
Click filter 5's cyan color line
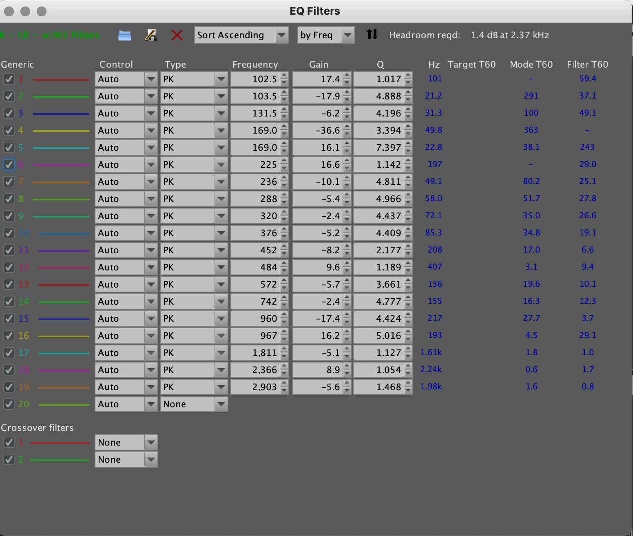61,147
